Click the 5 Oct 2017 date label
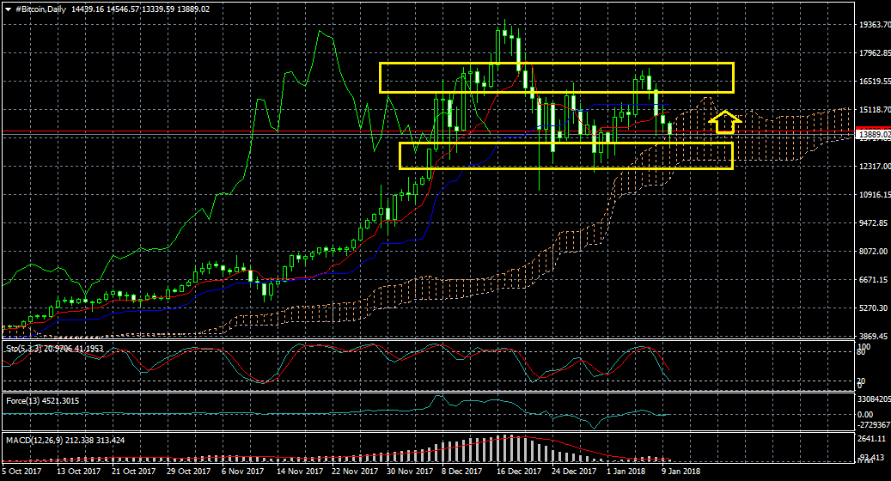 click(22, 472)
